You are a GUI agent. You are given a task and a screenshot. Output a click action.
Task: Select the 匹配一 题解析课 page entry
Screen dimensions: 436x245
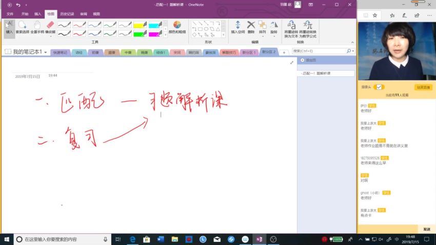click(326, 73)
